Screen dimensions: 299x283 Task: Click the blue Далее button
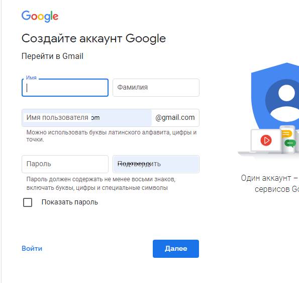[x=176, y=249]
